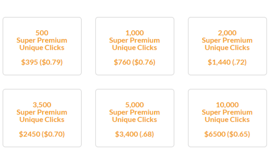This screenshot has width=270, height=166.
Task: Click "Super Premium Unique Clicks" under 500
Action: (42, 44)
